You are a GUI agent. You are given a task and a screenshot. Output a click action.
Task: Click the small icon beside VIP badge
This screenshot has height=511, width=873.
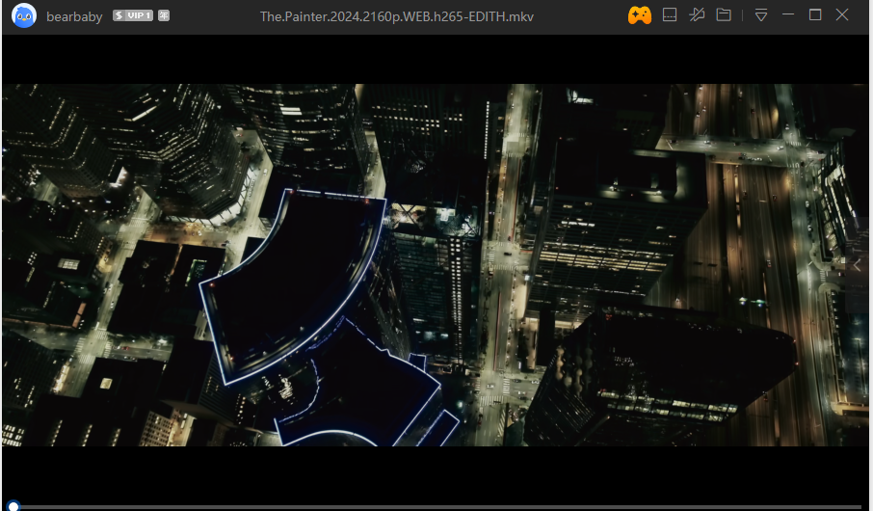coord(164,16)
